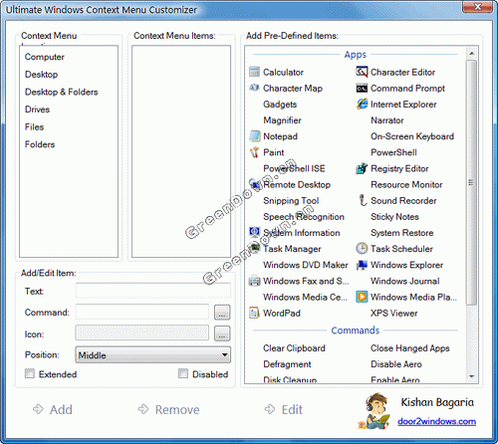Choose the Disable Aero command
The width and height of the screenshot is (498, 444).
396,364
